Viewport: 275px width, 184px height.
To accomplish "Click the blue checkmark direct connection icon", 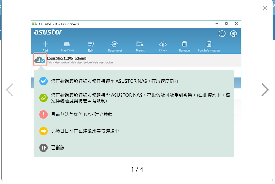I will point(43,81).
